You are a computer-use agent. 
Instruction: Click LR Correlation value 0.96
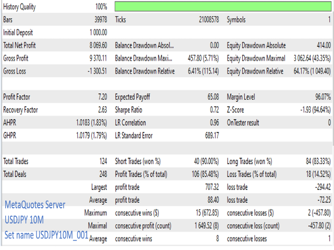pyautogui.click(x=214, y=122)
